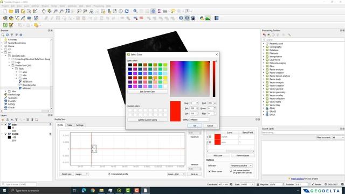The width and height of the screenshot is (345, 194).
Task: Toggle visibility of the srtm layer
Action: pyautogui.click(x=6, y=124)
